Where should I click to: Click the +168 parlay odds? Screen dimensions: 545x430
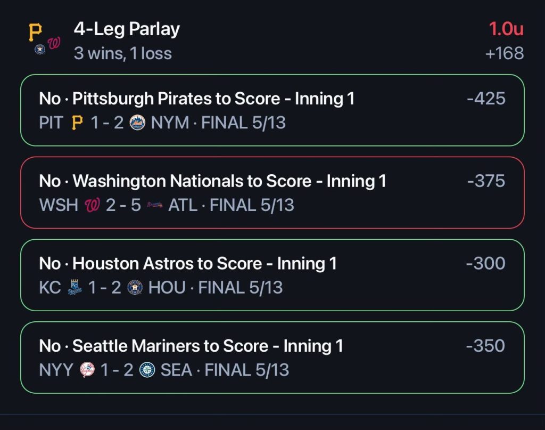tap(505, 53)
